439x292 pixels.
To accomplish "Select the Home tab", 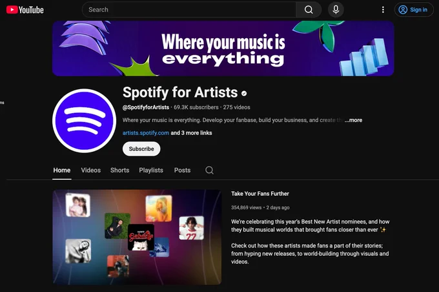I will 62,171.
